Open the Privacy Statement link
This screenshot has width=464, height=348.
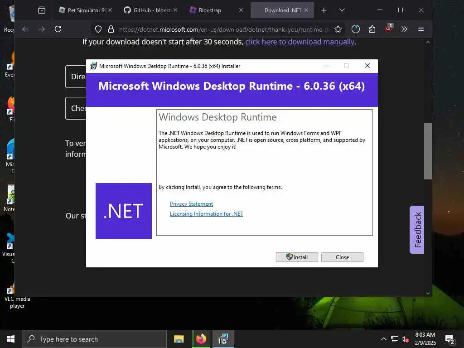[192, 204]
